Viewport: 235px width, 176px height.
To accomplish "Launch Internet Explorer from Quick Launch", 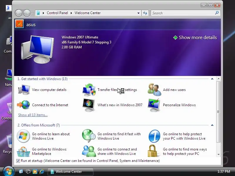I will click(42, 172).
